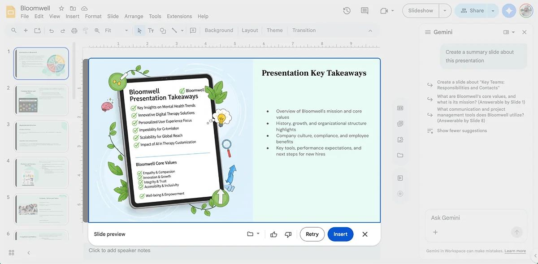
Task: Select slide 3 thumbnail in the filmstrip
Action: (x=41, y=137)
